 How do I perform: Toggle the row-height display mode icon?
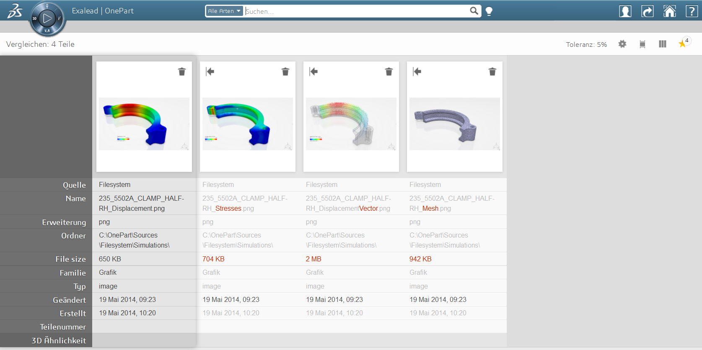point(642,44)
